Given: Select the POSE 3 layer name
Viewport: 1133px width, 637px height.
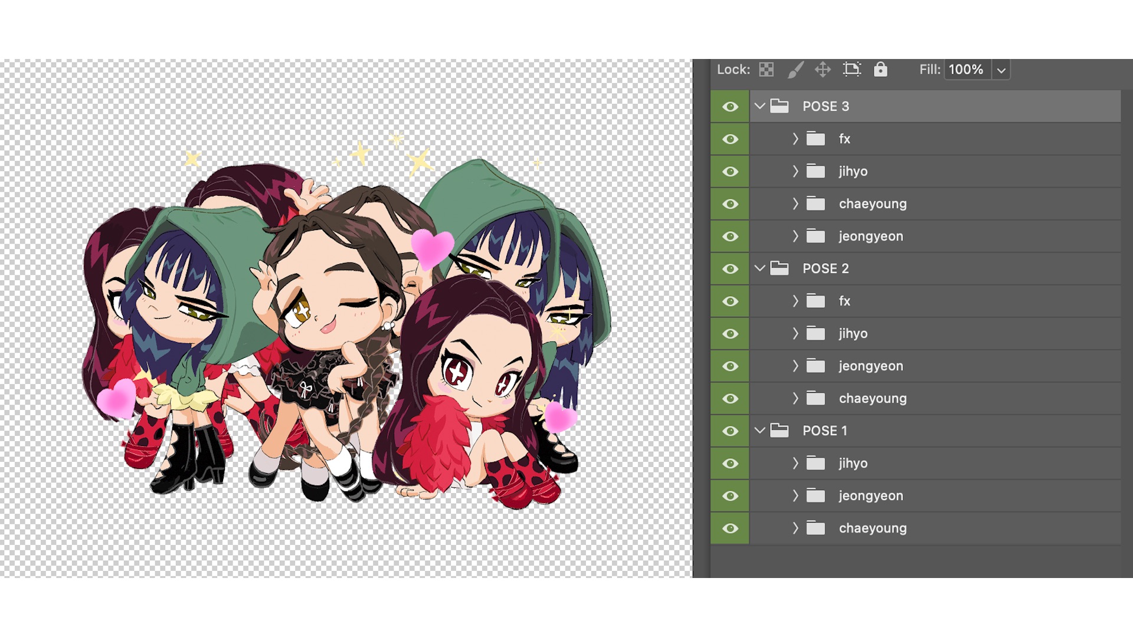Looking at the screenshot, I should pos(826,106).
